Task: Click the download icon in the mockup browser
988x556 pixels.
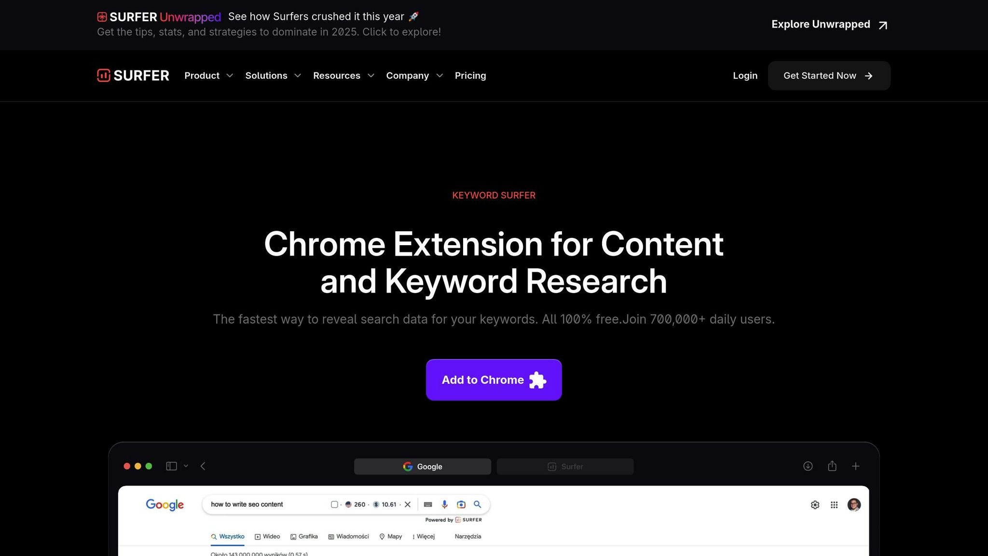Action: tap(808, 466)
